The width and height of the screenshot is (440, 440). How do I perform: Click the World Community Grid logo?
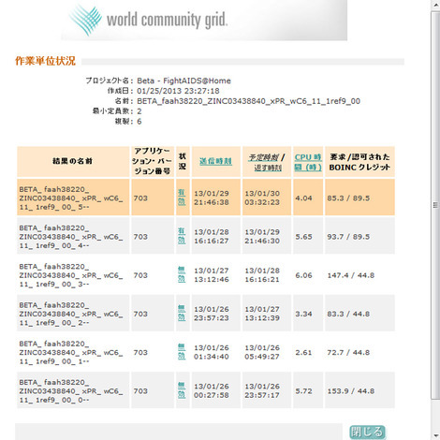click(148, 20)
